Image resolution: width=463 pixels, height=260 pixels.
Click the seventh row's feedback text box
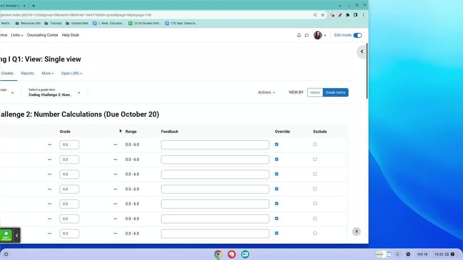pos(215,233)
